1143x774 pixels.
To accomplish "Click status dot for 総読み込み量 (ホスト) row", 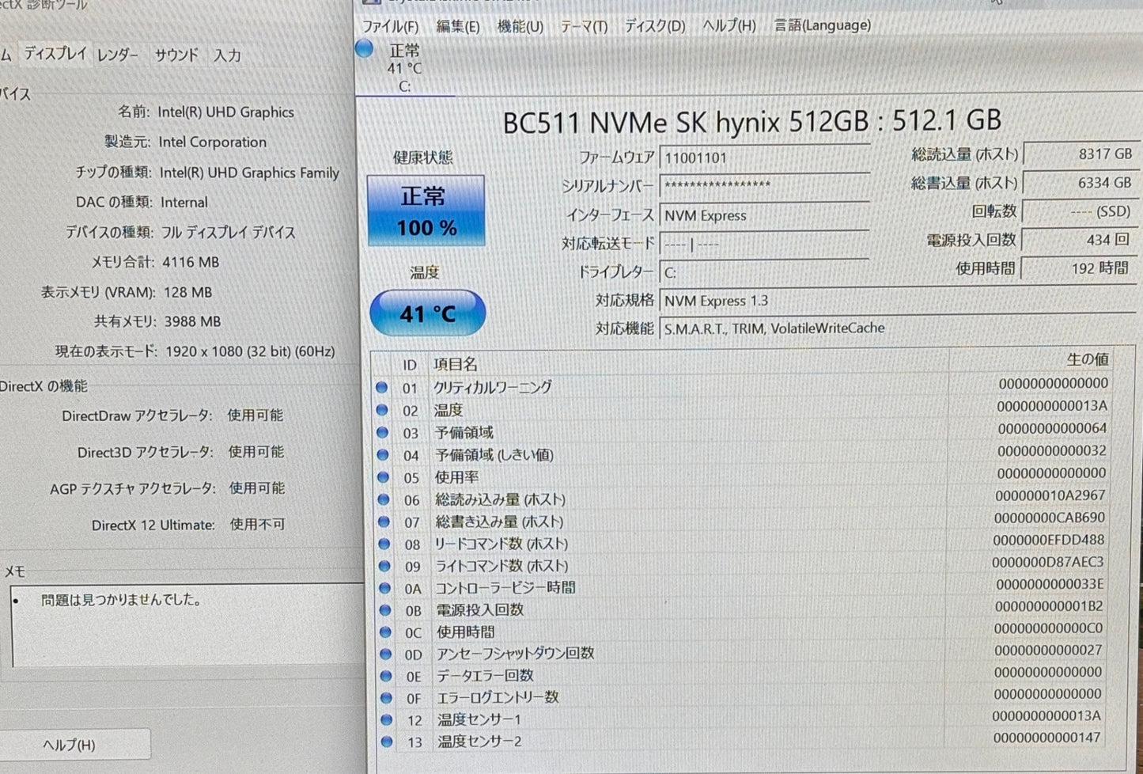I will click(384, 499).
